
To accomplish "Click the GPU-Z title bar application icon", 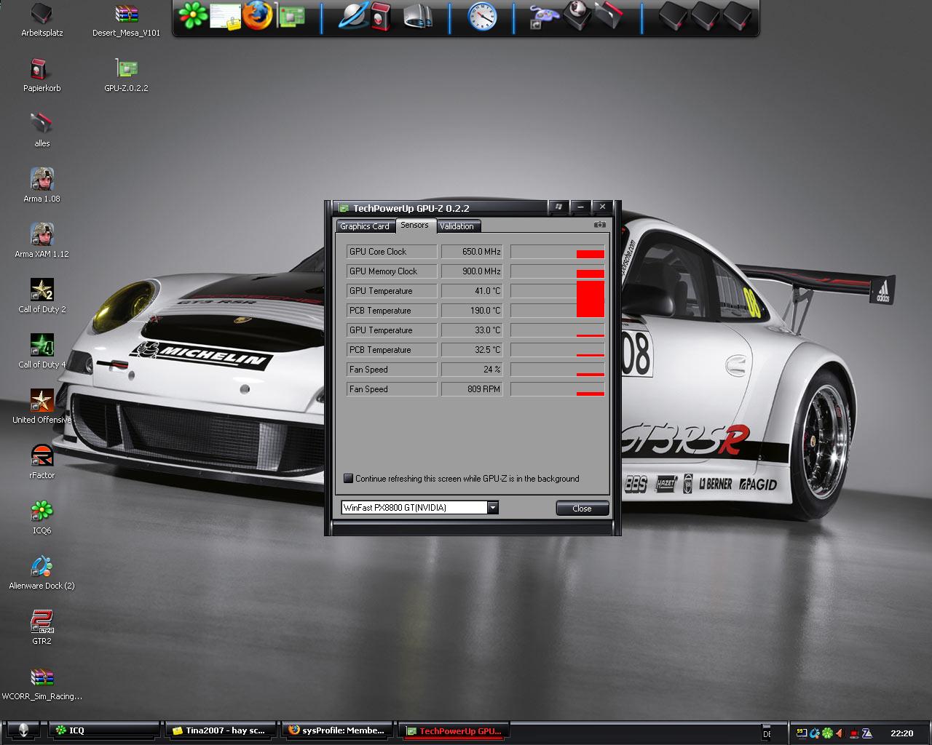I will pyautogui.click(x=343, y=208).
